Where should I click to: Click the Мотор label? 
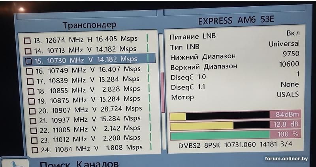click(182, 97)
